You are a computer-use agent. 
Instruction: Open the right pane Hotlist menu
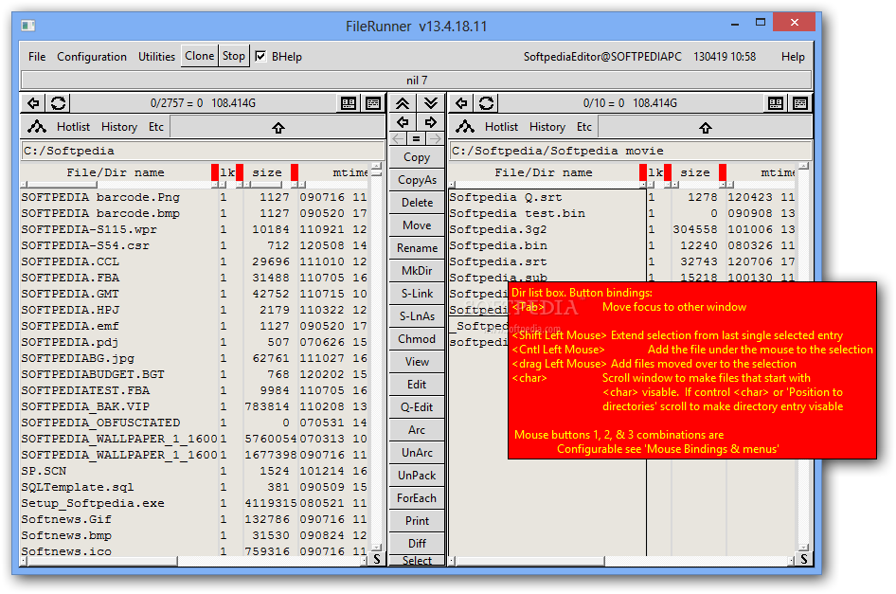pyautogui.click(x=501, y=127)
